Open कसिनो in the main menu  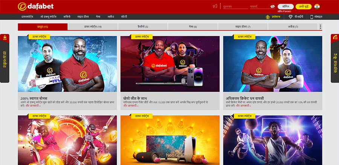pyautogui.click(x=67, y=17)
